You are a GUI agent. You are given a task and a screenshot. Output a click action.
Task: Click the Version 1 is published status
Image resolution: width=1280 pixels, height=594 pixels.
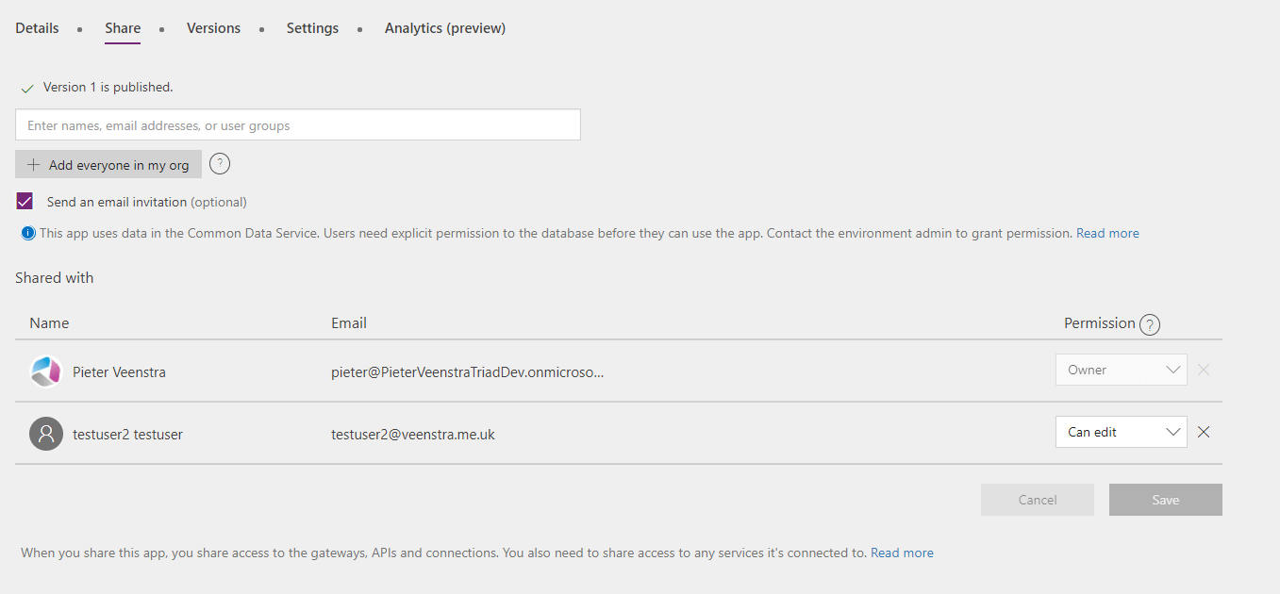pyautogui.click(x=108, y=87)
